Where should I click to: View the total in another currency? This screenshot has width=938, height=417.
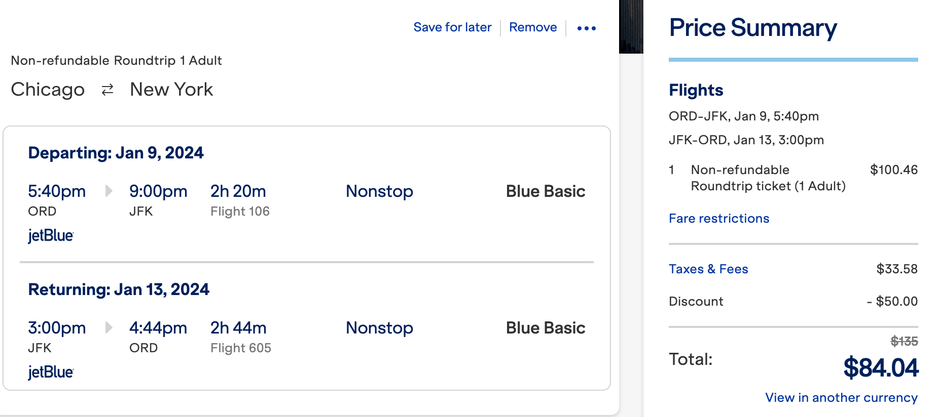(x=841, y=398)
